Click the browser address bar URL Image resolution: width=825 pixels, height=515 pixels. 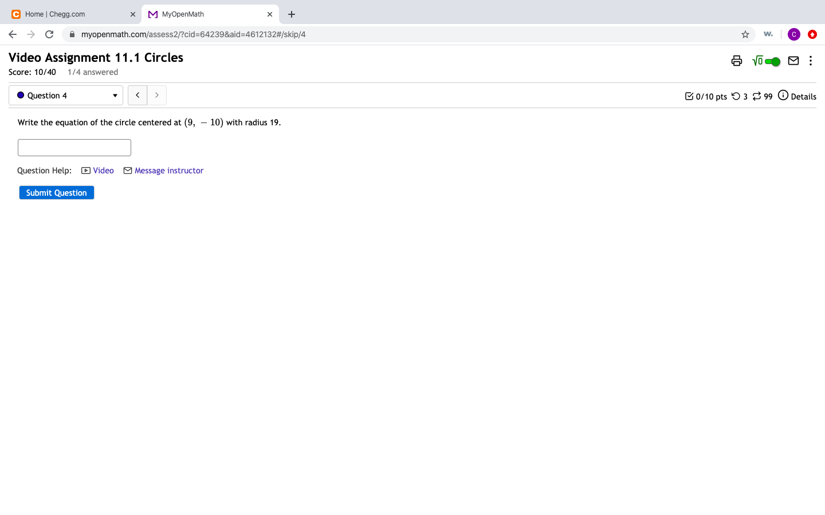[193, 34]
